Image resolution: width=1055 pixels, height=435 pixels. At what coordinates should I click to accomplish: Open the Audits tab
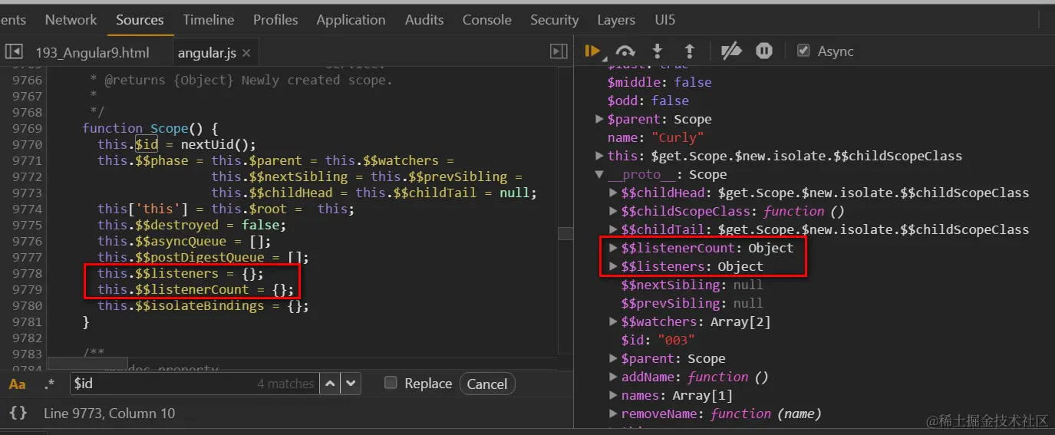424,20
